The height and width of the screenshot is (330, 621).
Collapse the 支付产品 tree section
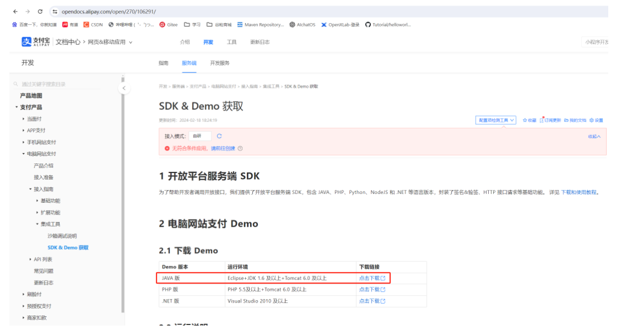pos(17,107)
